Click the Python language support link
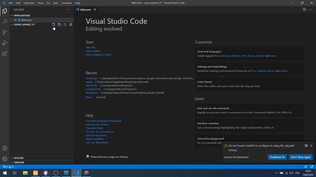The image size is (316, 177). click(236, 56)
